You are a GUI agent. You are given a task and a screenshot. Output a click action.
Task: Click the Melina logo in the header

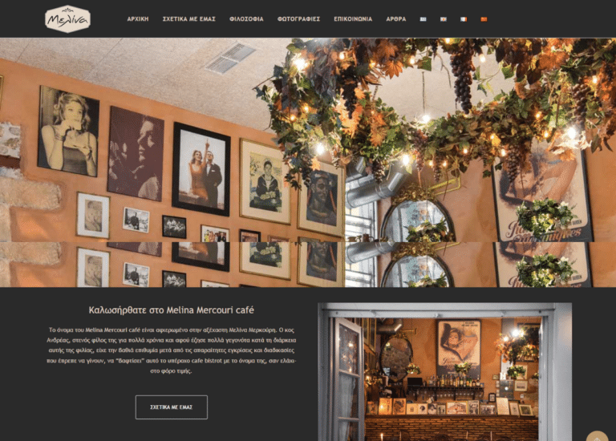67,18
